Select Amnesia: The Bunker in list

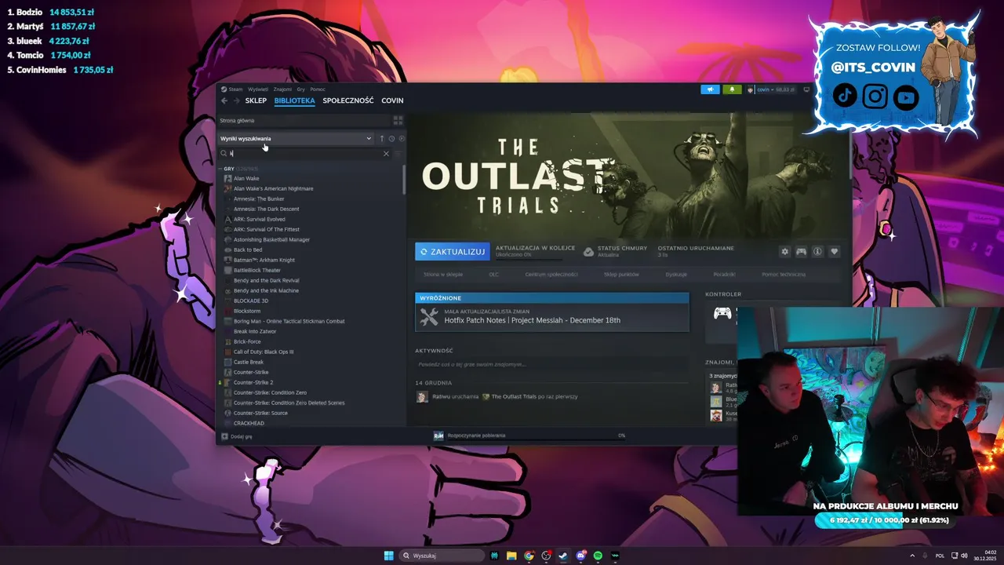[x=259, y=199]
